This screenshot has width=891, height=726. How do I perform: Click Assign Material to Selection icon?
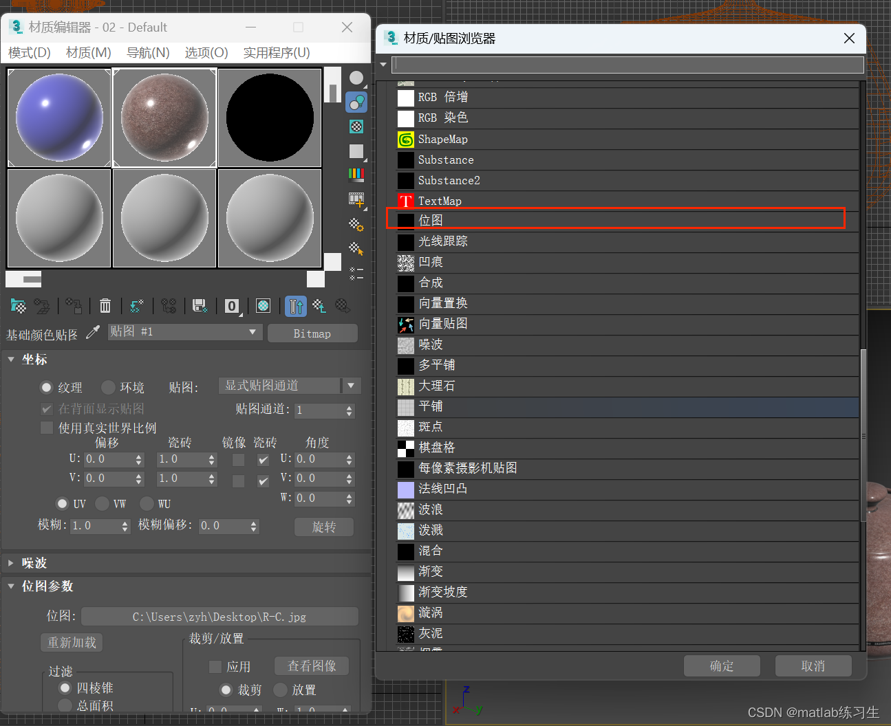[74, 306]
